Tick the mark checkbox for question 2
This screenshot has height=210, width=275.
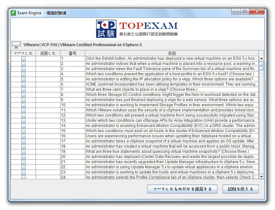pyautogui.click(x=23, y=64)
